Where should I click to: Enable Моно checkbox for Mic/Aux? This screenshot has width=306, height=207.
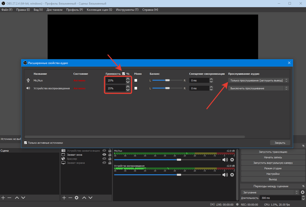tap(136, 80)
